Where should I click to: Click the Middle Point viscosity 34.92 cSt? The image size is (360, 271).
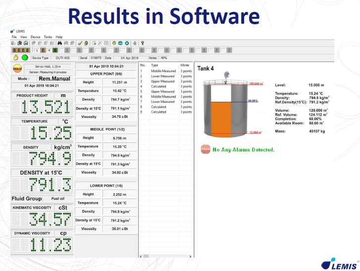pos(120,173)
